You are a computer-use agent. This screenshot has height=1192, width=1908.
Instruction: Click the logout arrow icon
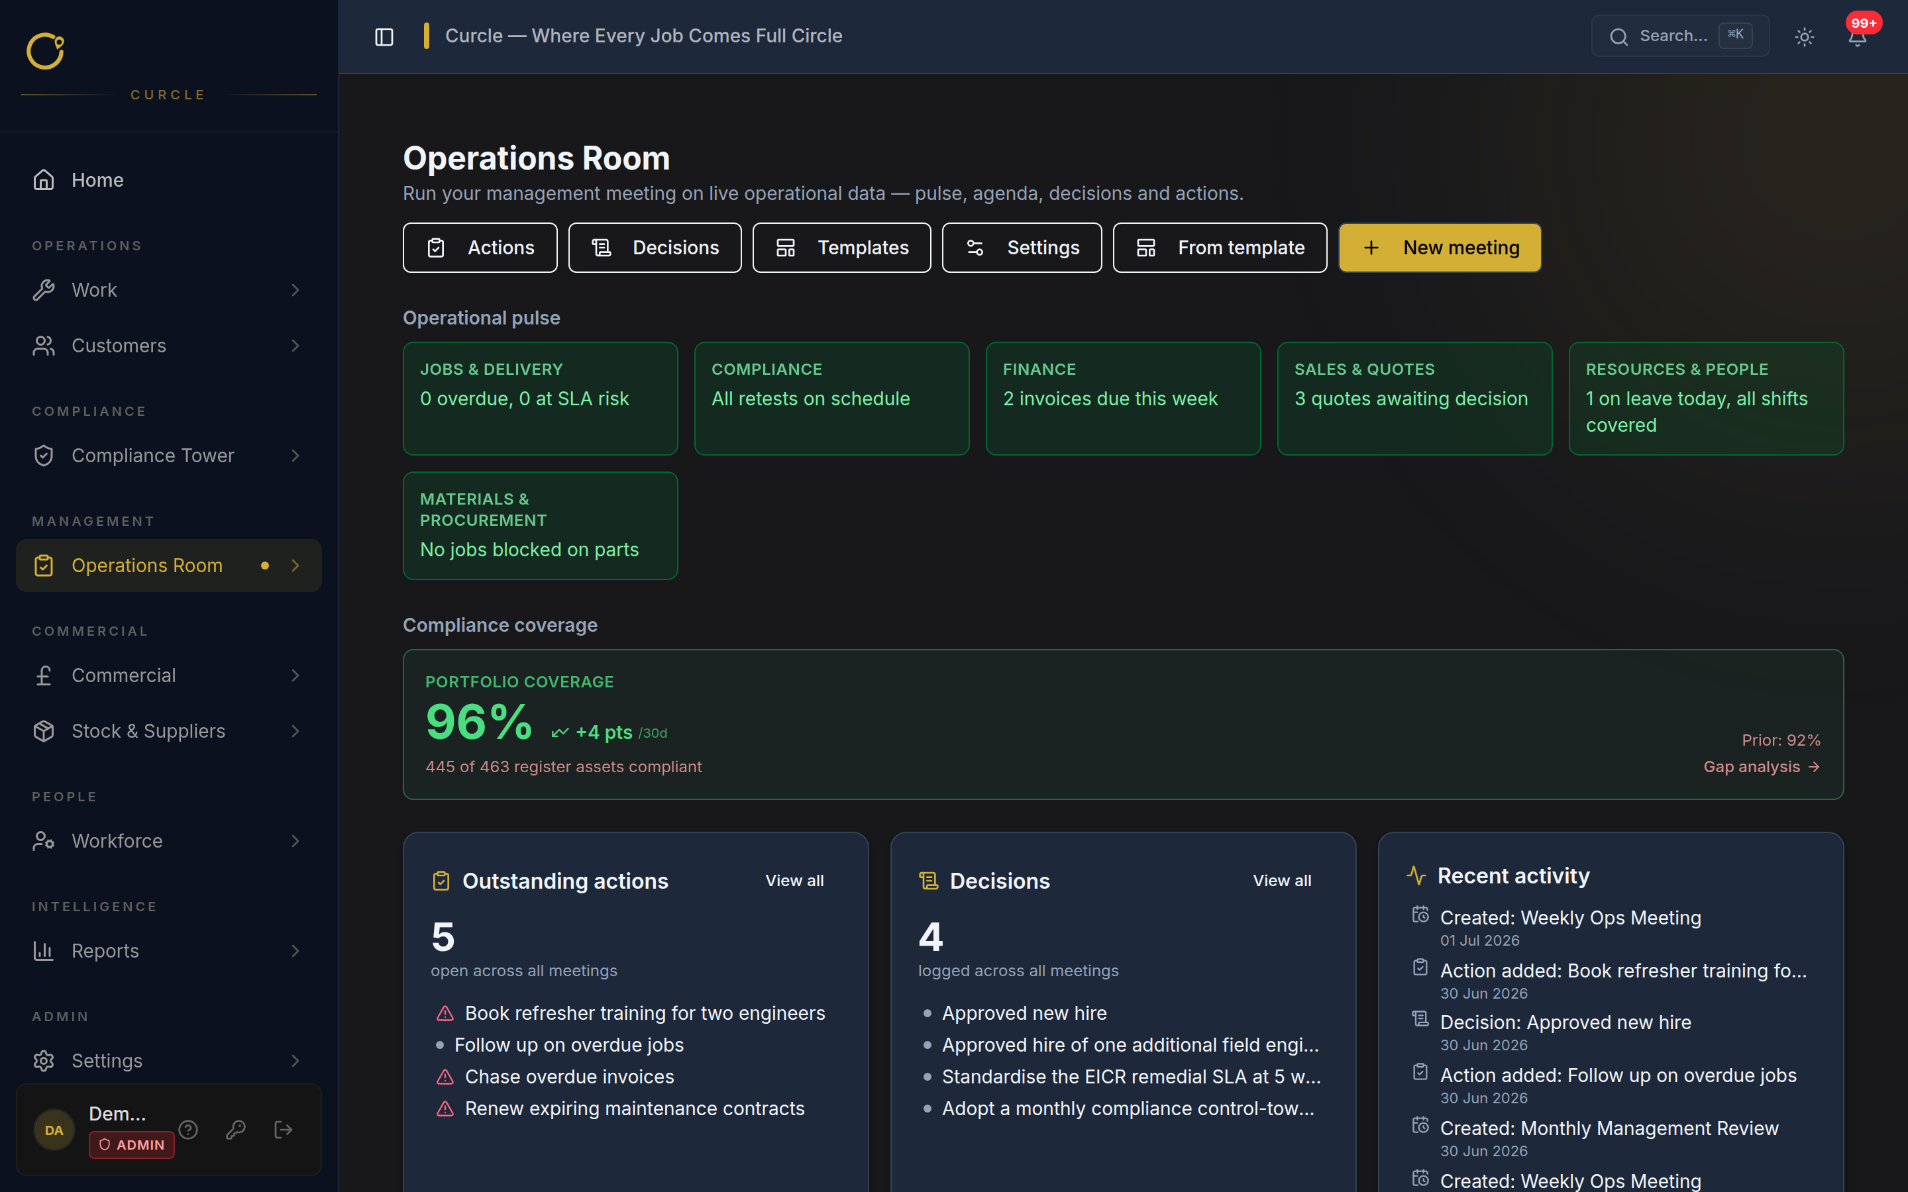point(283,1130)
